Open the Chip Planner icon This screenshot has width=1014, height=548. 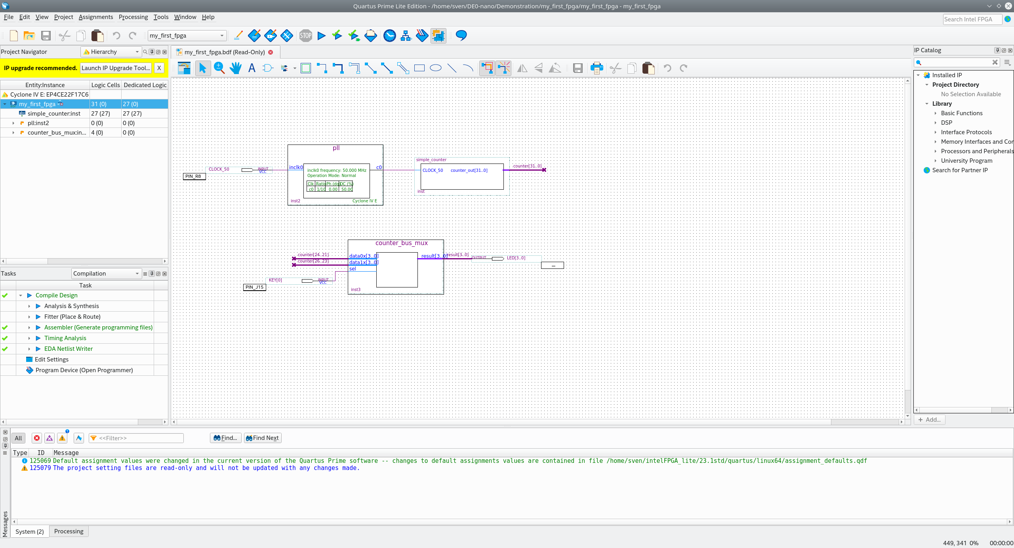click(x=287, y=36)
